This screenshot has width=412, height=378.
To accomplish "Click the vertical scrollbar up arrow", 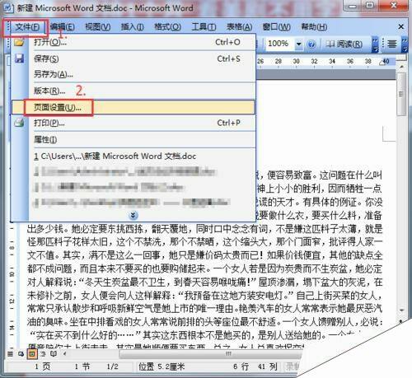I will pos(401,67).
